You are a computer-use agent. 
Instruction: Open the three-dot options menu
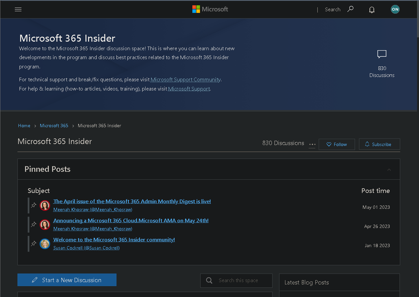pyautogui.click(x=312, y=144)
